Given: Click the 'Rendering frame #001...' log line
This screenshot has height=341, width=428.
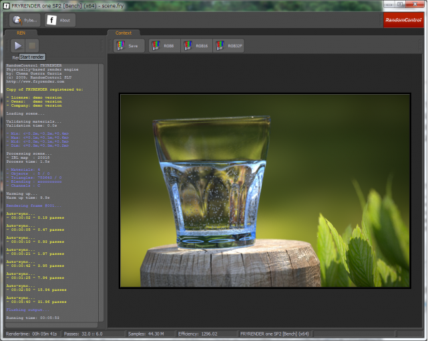Looking at the screenshot, I should pyautogui.click(x=34, y=206).
